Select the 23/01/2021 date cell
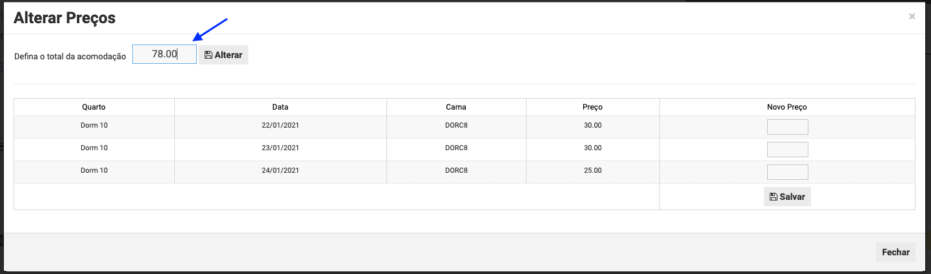 pos(281,148)
